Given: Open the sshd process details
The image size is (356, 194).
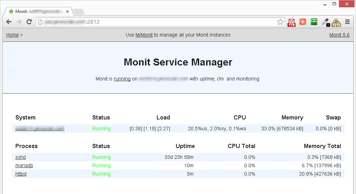Looking at the screenshot, I should click(x=20, y=157).
